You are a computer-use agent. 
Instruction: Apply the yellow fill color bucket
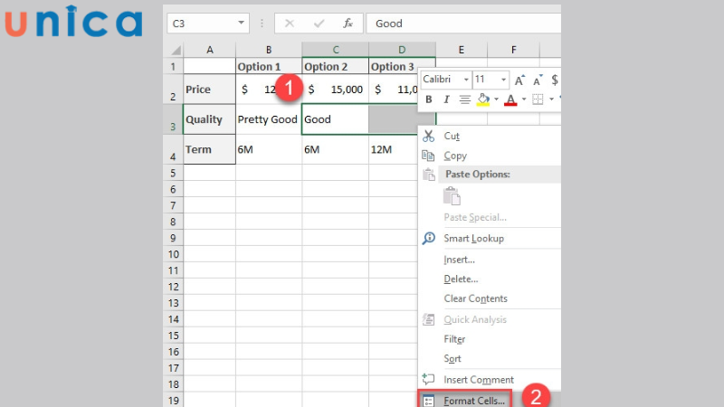(483, 99)
